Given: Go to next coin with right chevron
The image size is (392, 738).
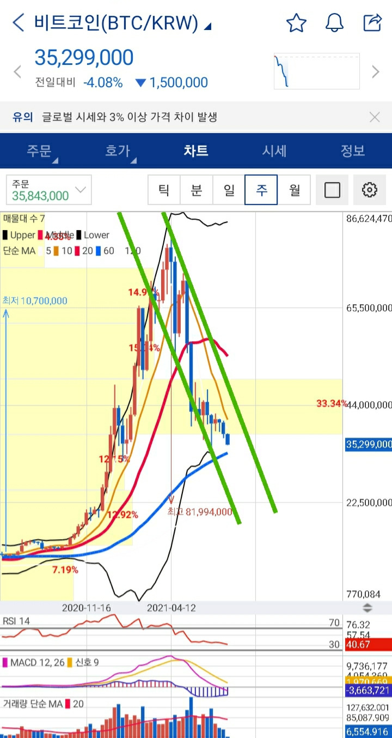Looking at the screenshot, I should pos(375,71).
